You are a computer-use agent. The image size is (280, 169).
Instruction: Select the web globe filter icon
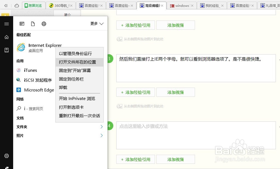44,24
